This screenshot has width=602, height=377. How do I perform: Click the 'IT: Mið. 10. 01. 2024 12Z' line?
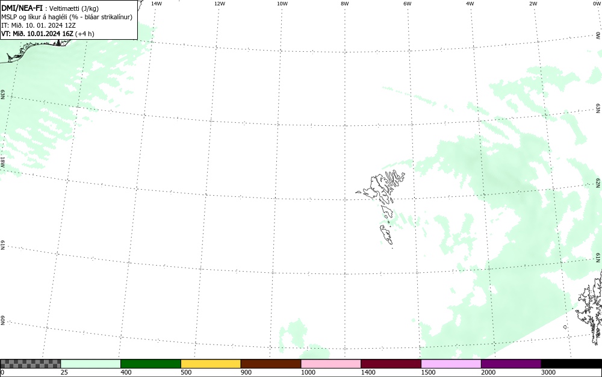pyautogui.click(x=39, y=25)
